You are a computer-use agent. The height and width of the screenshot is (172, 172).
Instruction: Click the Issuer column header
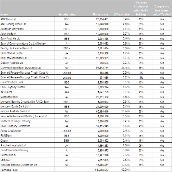pyautogui.click(x=4, y=14)
